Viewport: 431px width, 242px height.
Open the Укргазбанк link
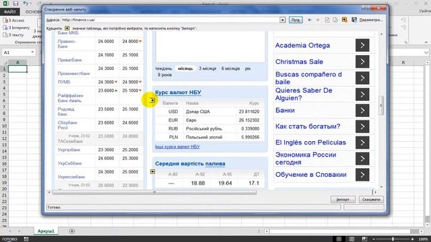pyautogui.click(x=69, y=150)
